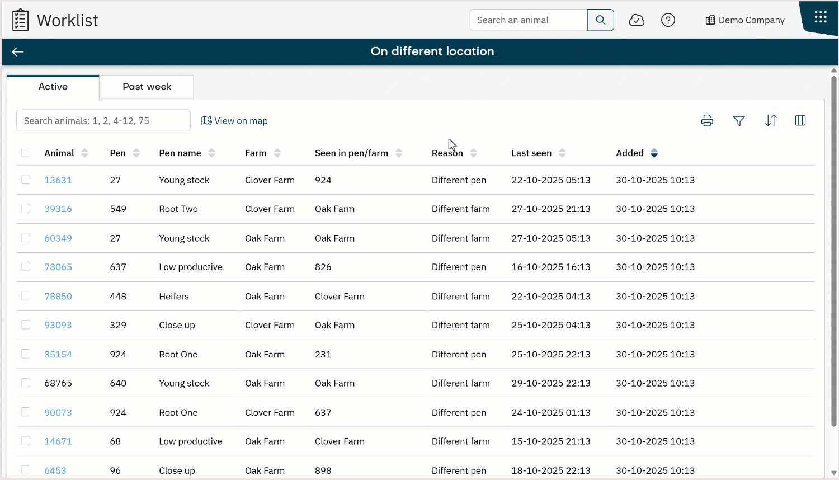The height and width of the screenshot is (480, 839).
Task: Click the magnifier search button
Action: [600, 20]
